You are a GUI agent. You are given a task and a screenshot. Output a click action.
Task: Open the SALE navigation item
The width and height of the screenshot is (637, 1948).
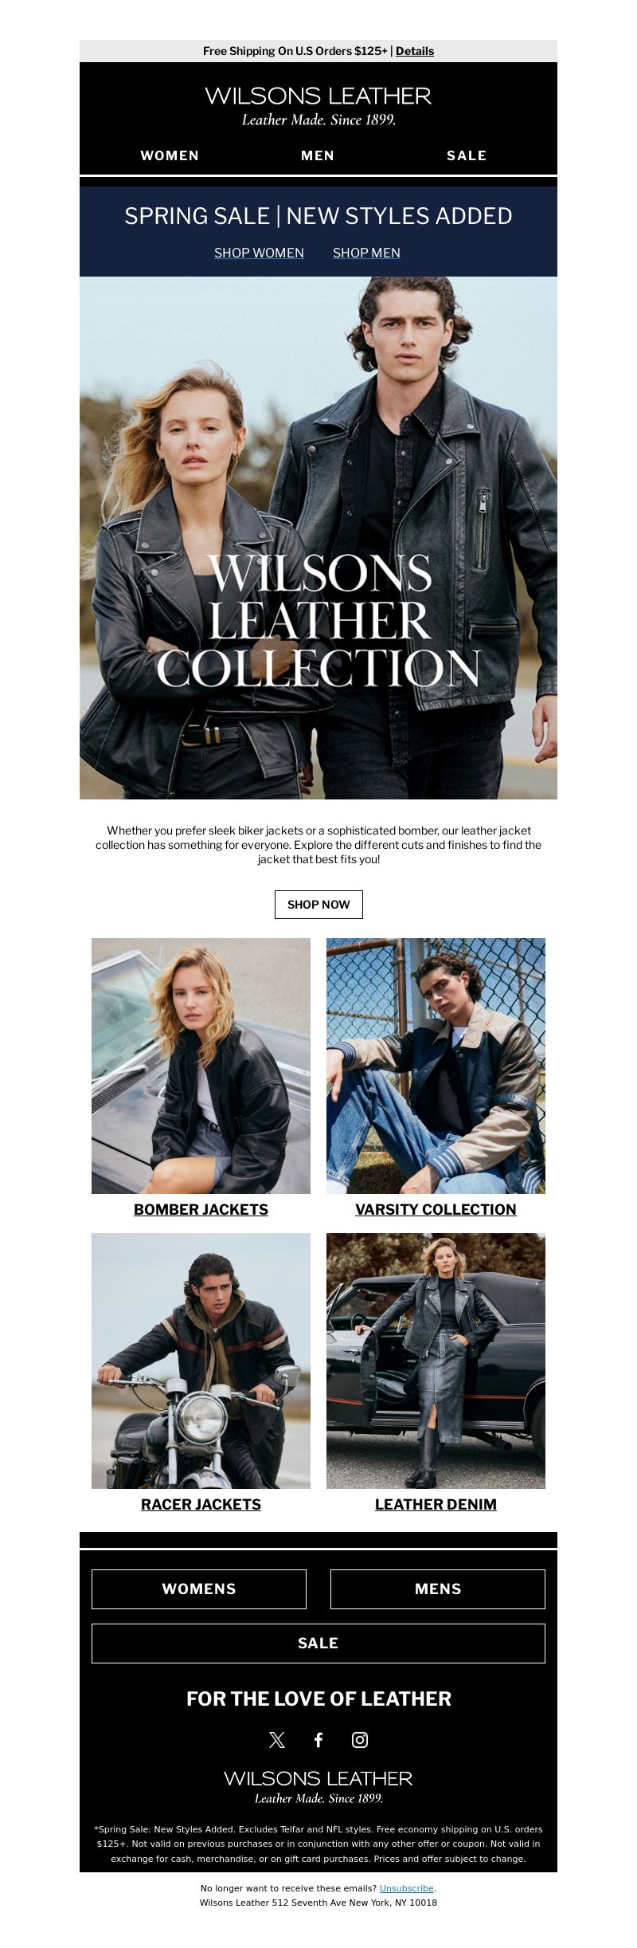[x=467, y=155]
